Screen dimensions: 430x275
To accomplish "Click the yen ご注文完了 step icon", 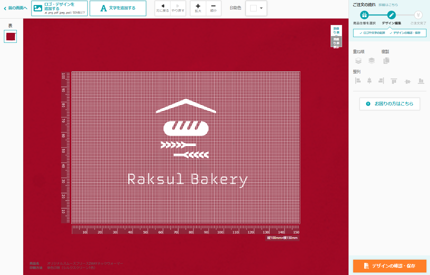I will point(418,15).
